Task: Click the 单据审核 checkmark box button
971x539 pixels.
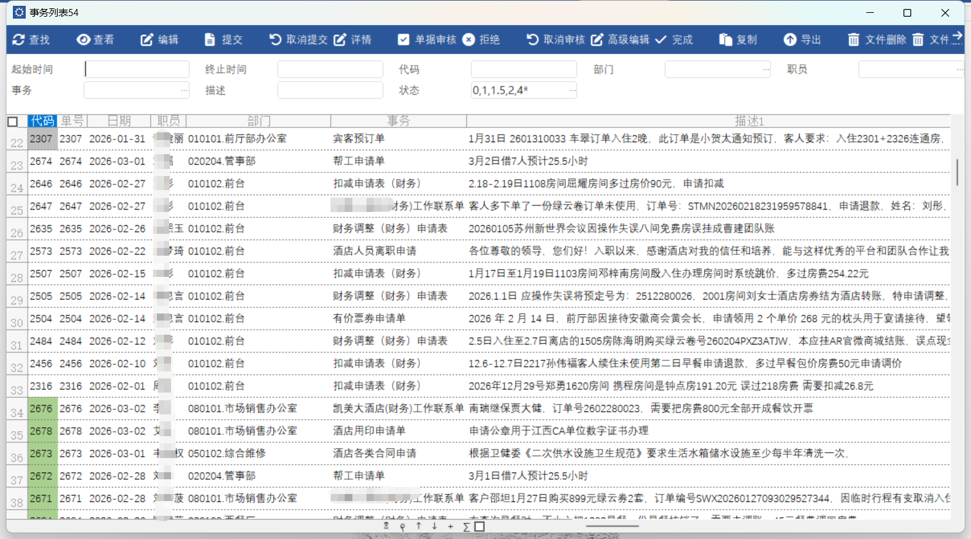Action: 403,40
